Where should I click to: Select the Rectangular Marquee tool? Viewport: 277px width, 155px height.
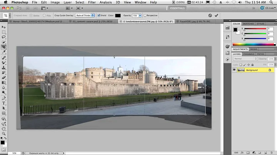(x=3, y=32)
